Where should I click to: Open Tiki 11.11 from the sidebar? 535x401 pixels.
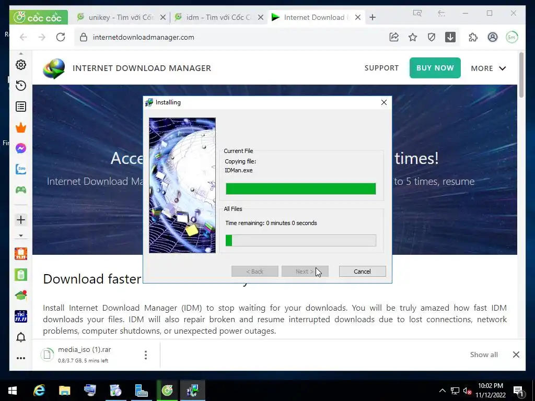[x=21, y=316]
